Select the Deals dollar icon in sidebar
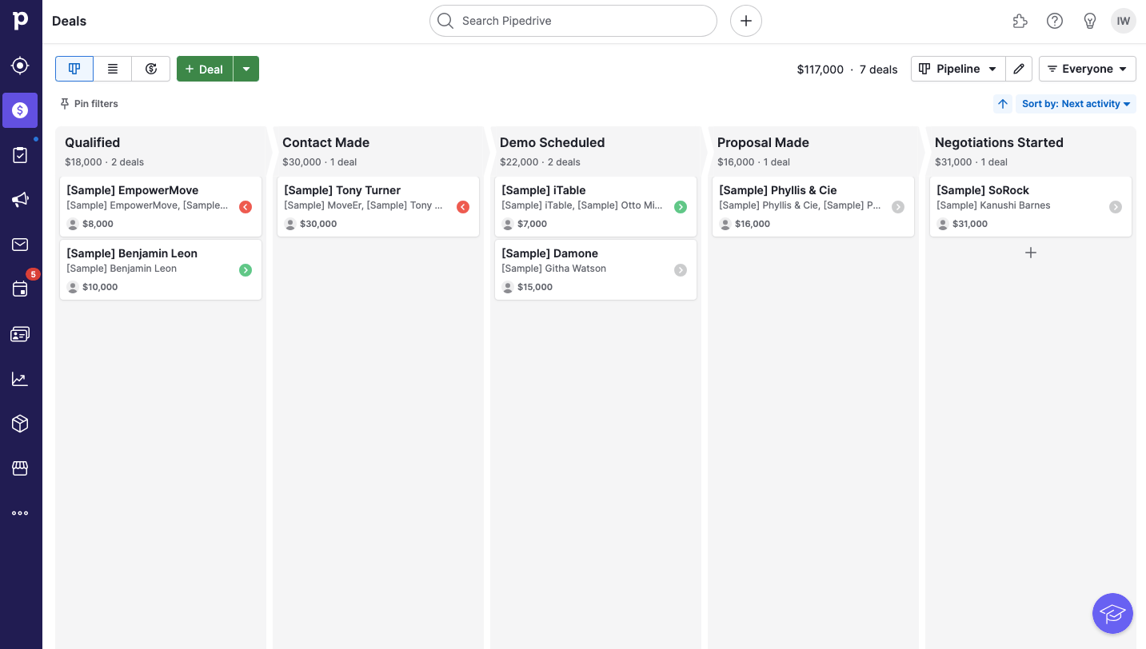This screenshot has height=649, width=1146. pyautogui.click(x=20, y=110)
